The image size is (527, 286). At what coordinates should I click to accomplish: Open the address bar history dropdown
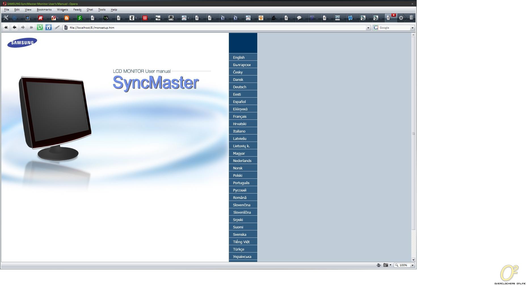point(368,28)
